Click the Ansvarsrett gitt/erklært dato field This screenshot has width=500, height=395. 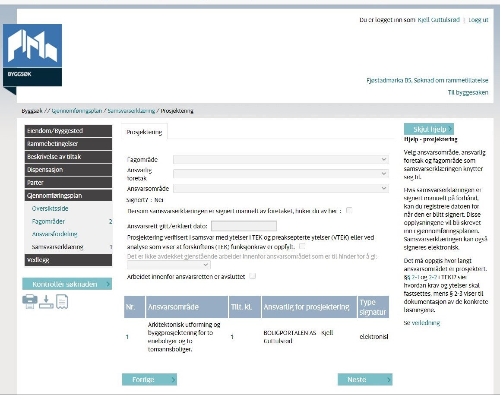click(244, 226)
